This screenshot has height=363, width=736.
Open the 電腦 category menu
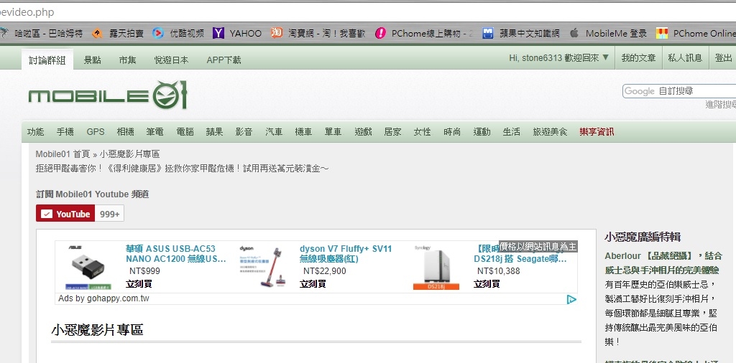[x=185, y=132]
